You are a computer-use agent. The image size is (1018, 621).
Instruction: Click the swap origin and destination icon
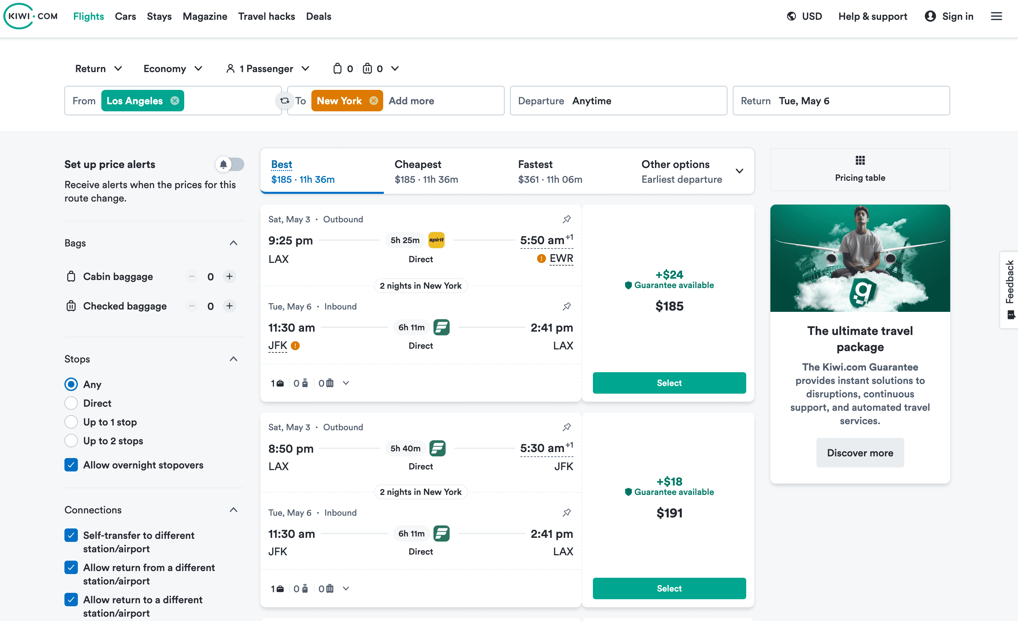[x=284, y=101]
